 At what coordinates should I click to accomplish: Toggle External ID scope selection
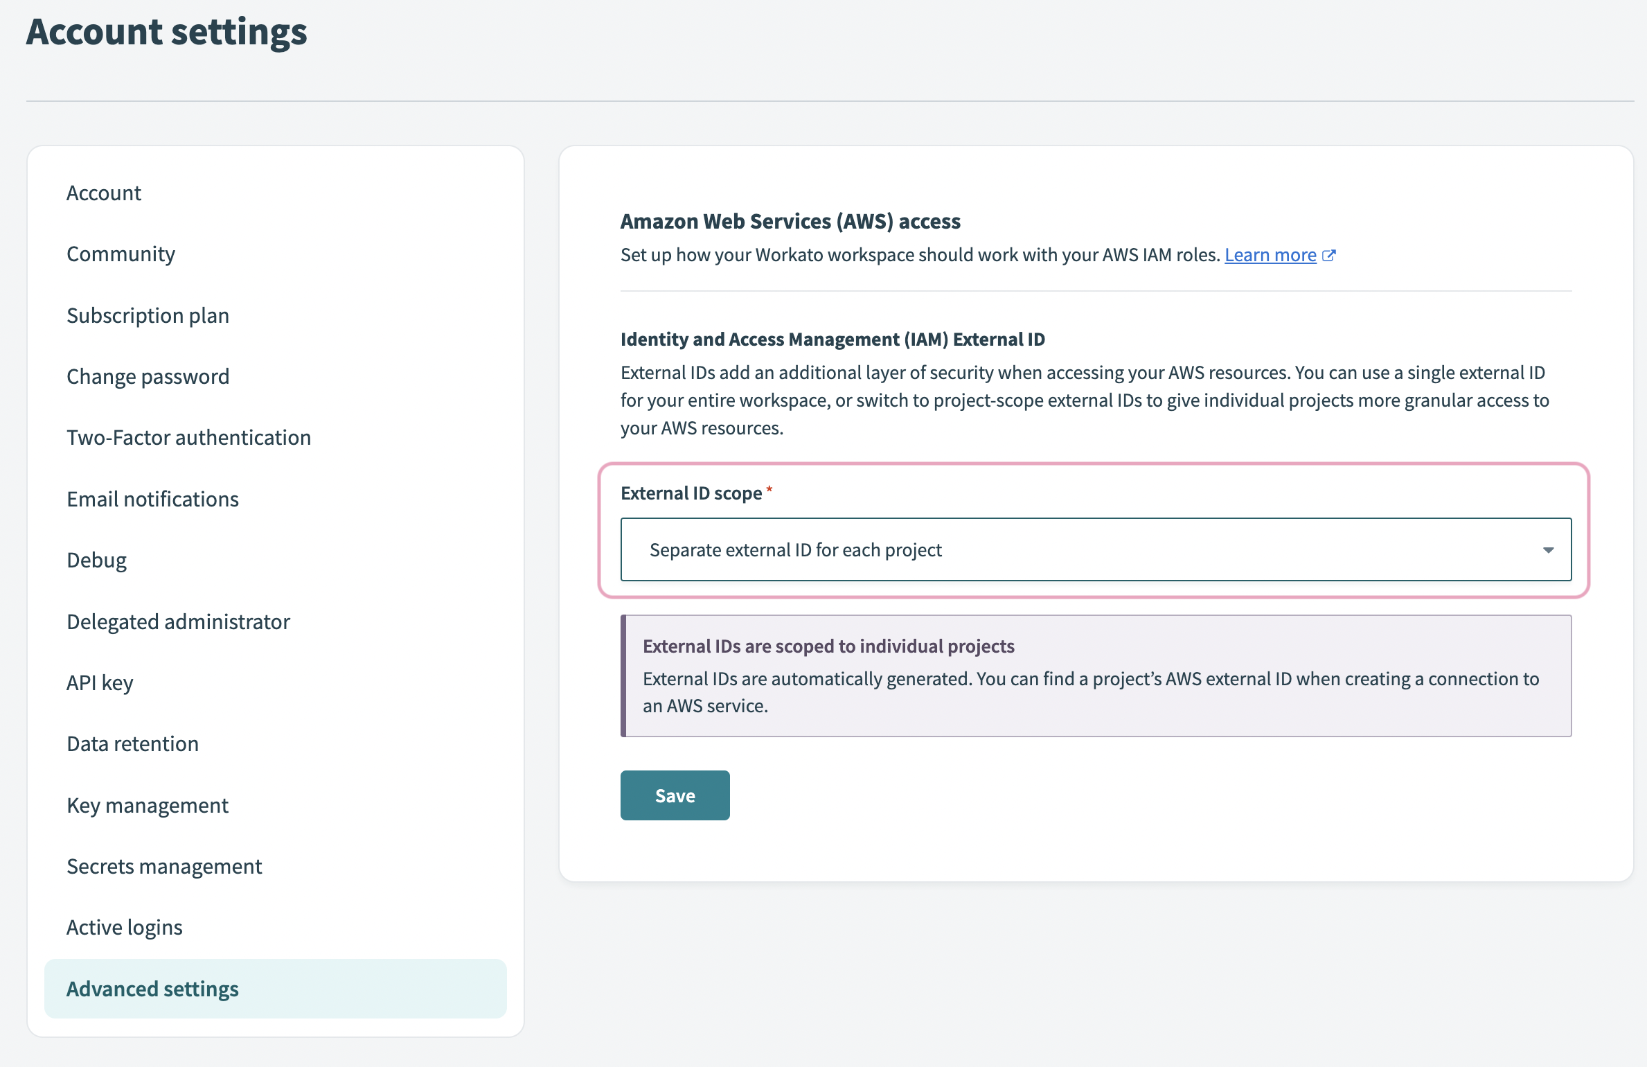1095,549
